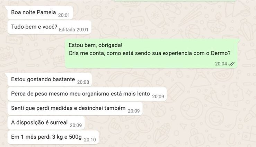Select the 'Estou gostando bastante' message
Viewport: 256px width, 147px height.
tap(50, 80)
